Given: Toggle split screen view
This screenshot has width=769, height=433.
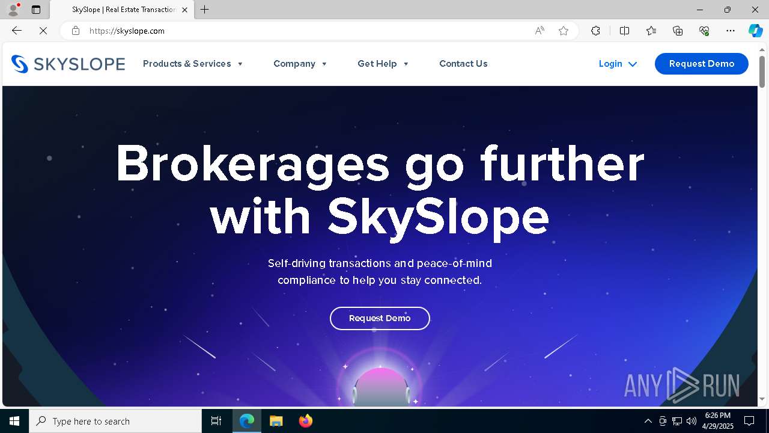Looking at the screenshot, I should point(625,31).
